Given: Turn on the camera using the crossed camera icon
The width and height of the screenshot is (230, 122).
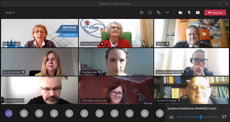Looking at the screenshot, I should (181, 13).
